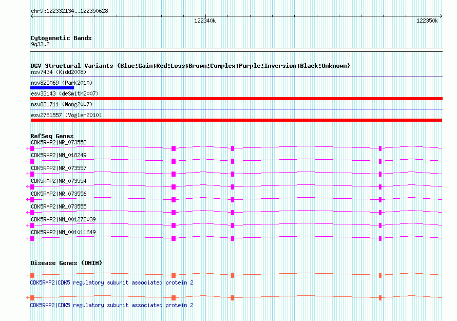Select the RefSeq Genes track title
The image size is (457, 321).
52,136
